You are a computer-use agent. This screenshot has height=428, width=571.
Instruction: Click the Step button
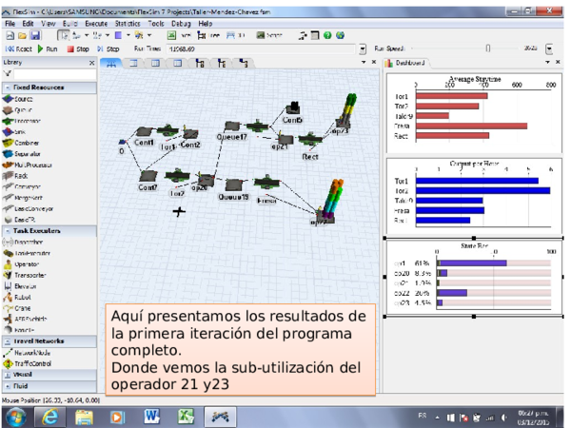click(108, 49)
